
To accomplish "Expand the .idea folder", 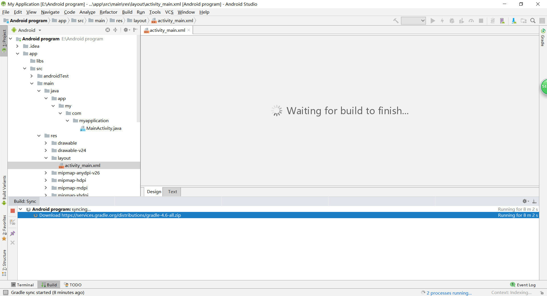I will pyautogui.click(x=17, y=46).
